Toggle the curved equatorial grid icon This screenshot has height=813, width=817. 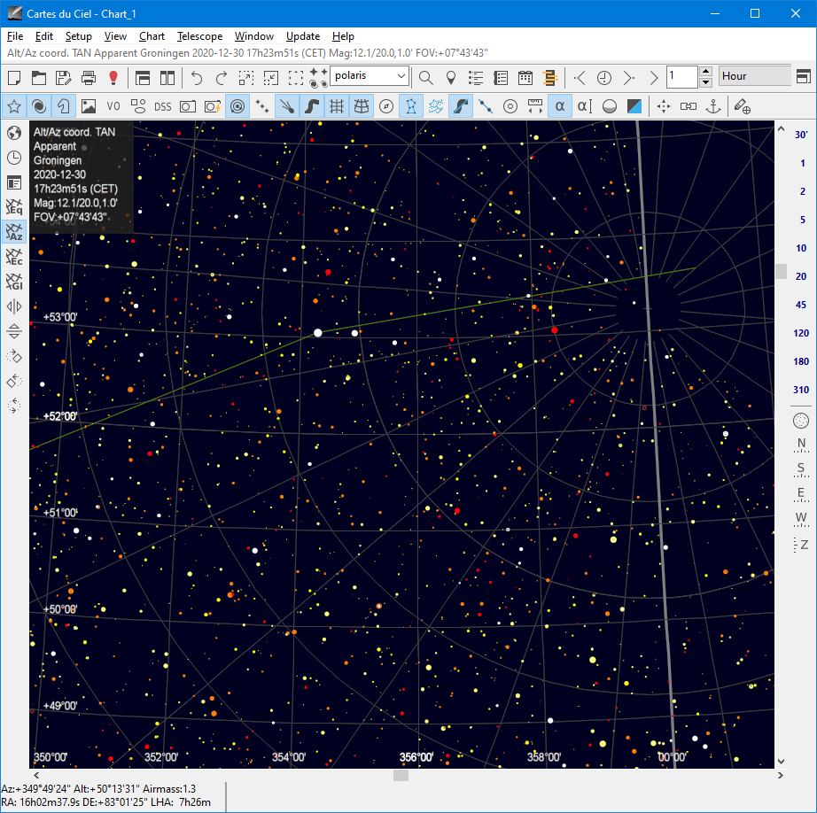tap(362, 107)
